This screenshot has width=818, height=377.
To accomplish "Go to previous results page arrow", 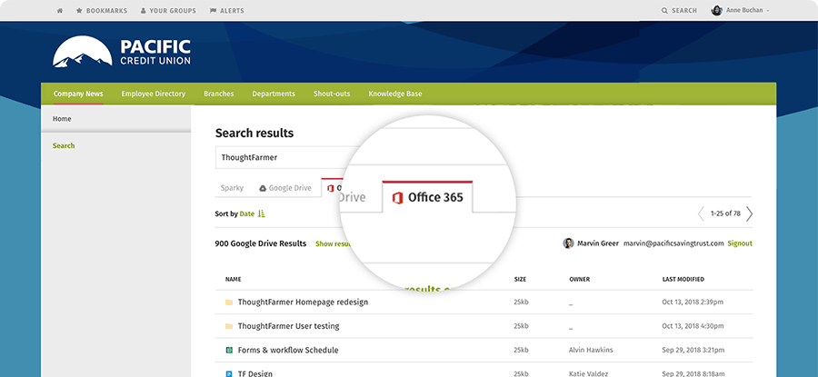I will pyautogui.click(x=701, y=213).
